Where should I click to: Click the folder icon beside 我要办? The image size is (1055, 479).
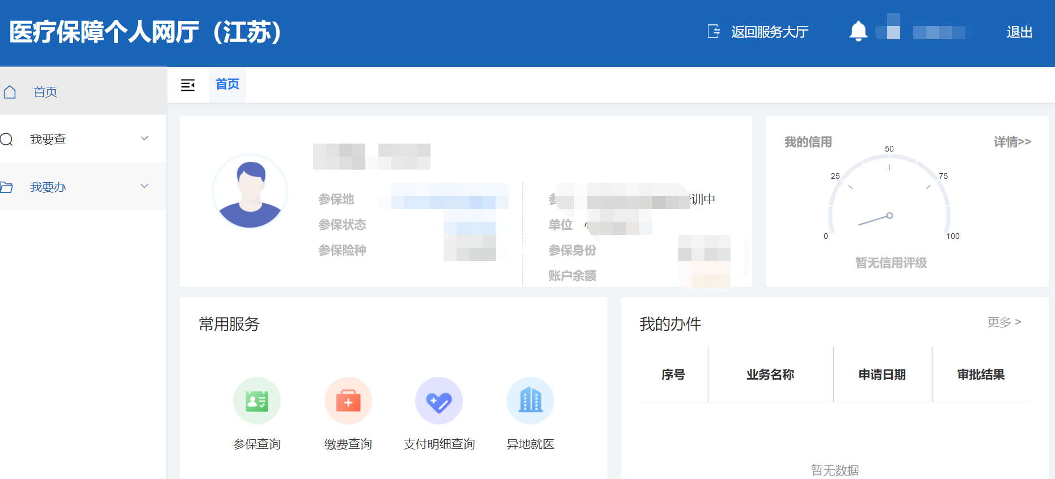[7, 187]
